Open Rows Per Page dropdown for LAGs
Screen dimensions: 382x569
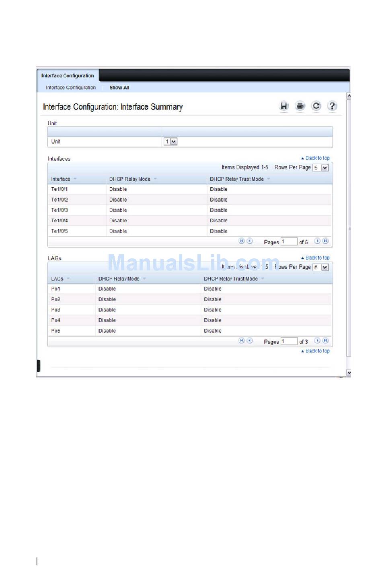(x=321, y=268)
